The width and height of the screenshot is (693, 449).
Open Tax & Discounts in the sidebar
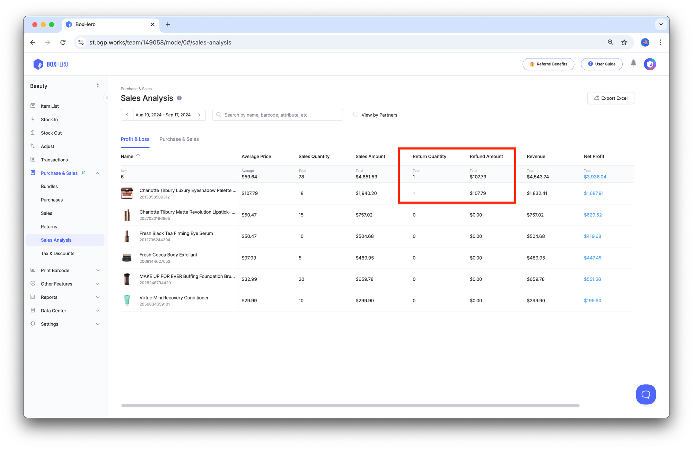pyautogui.click(x=58, y=253)
